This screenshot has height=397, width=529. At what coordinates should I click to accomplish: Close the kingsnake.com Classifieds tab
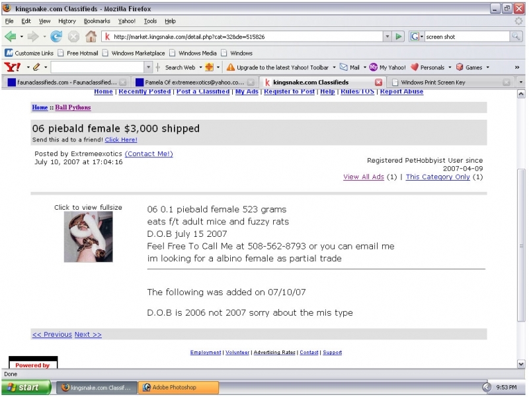[378, 82]
